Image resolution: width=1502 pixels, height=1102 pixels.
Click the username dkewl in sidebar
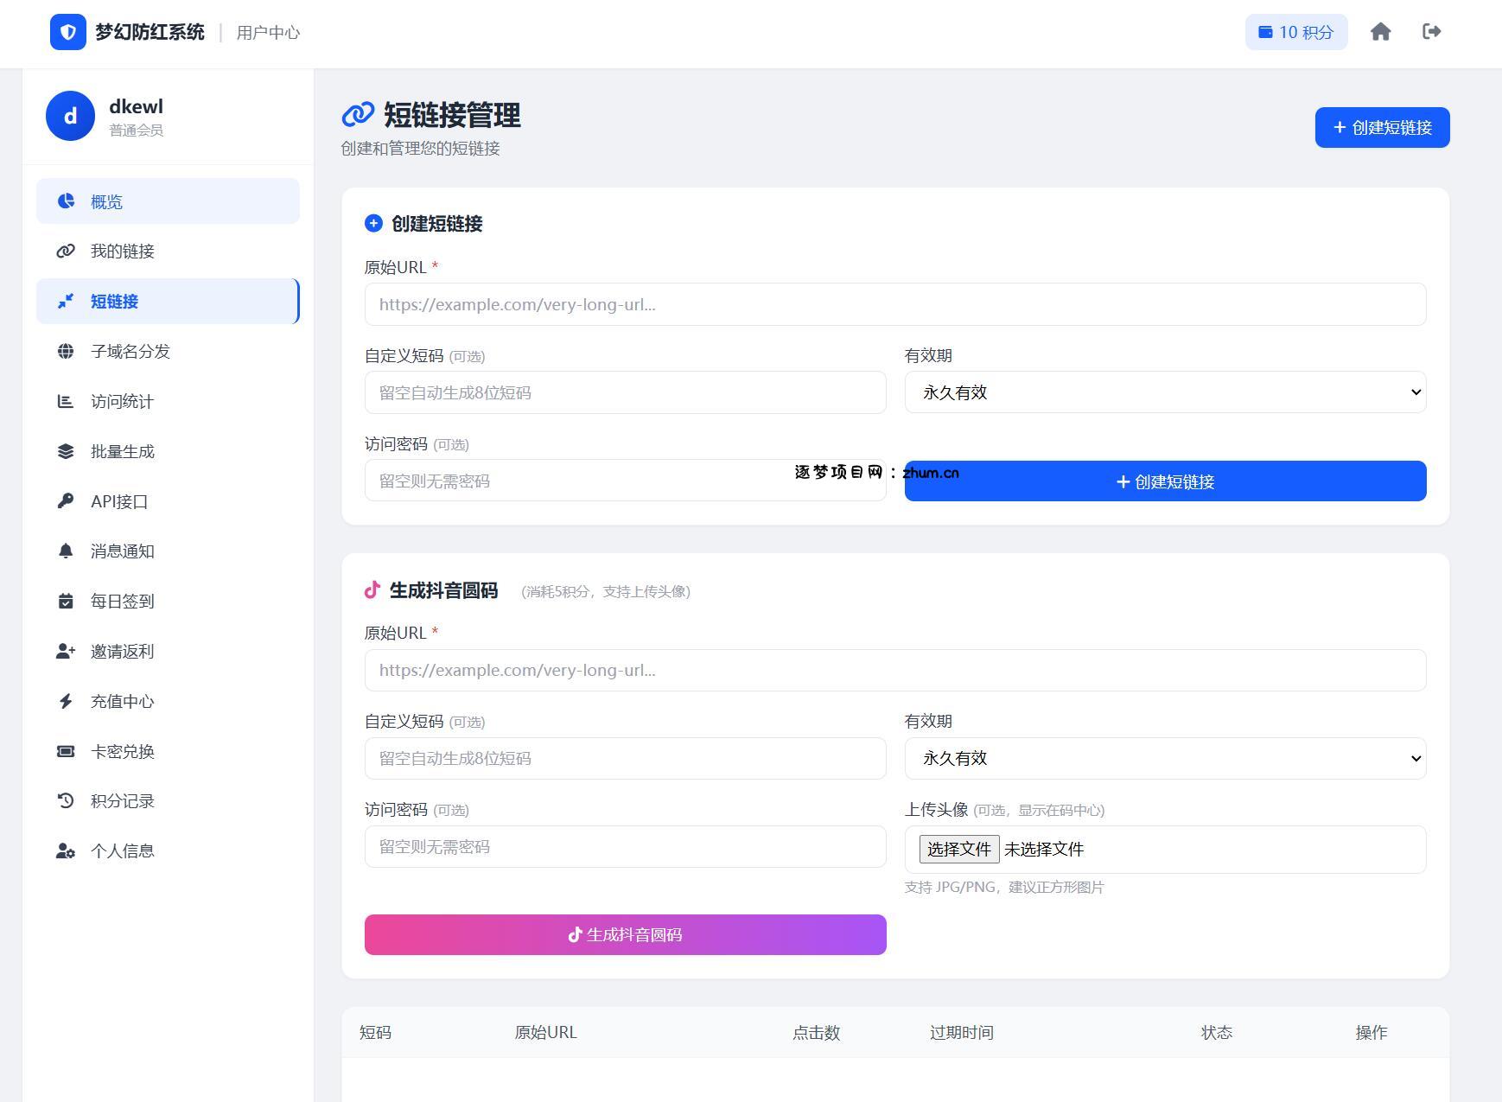point(136,106)
